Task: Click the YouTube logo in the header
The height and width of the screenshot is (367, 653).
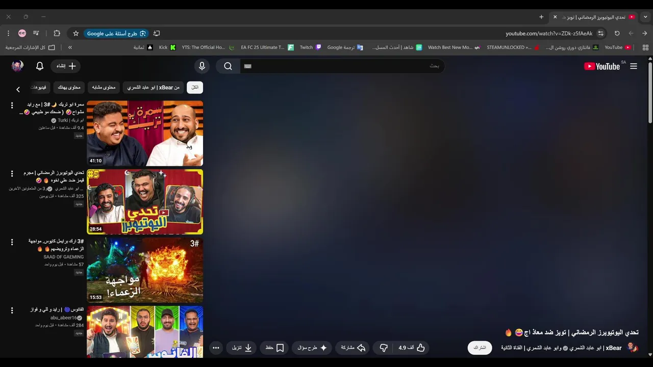Action: point(602,66)
